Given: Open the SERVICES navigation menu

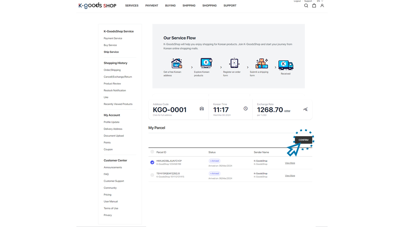Looking at the screenshot, I should [132, 6].
